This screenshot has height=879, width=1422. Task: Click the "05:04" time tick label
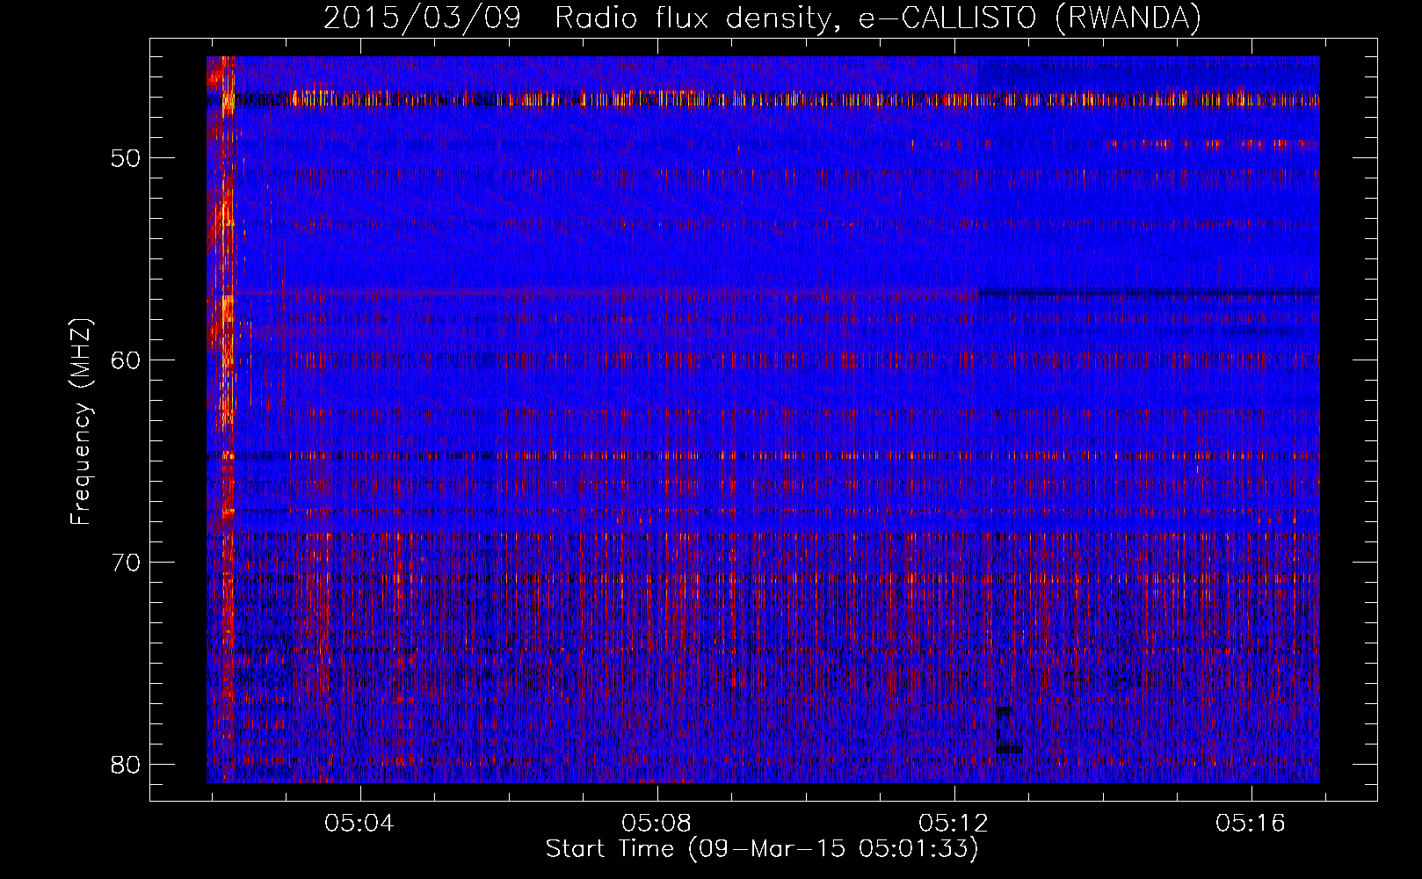click(359, 823)
